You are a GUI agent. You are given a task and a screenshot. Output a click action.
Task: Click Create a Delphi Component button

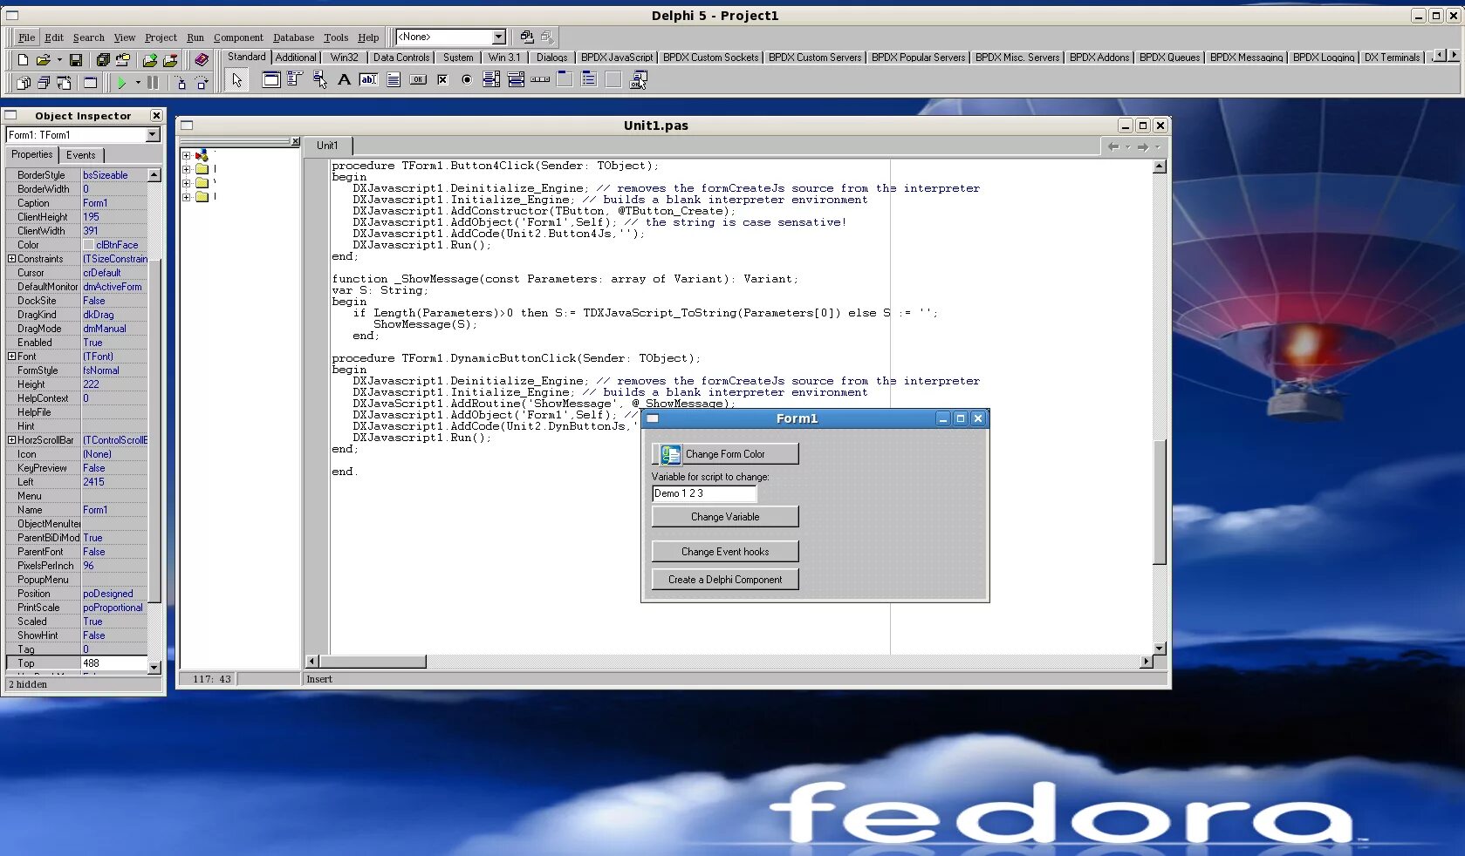725,580
